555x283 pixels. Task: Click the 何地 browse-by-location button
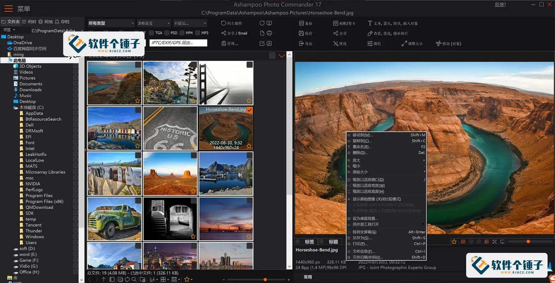click(46, 22)
